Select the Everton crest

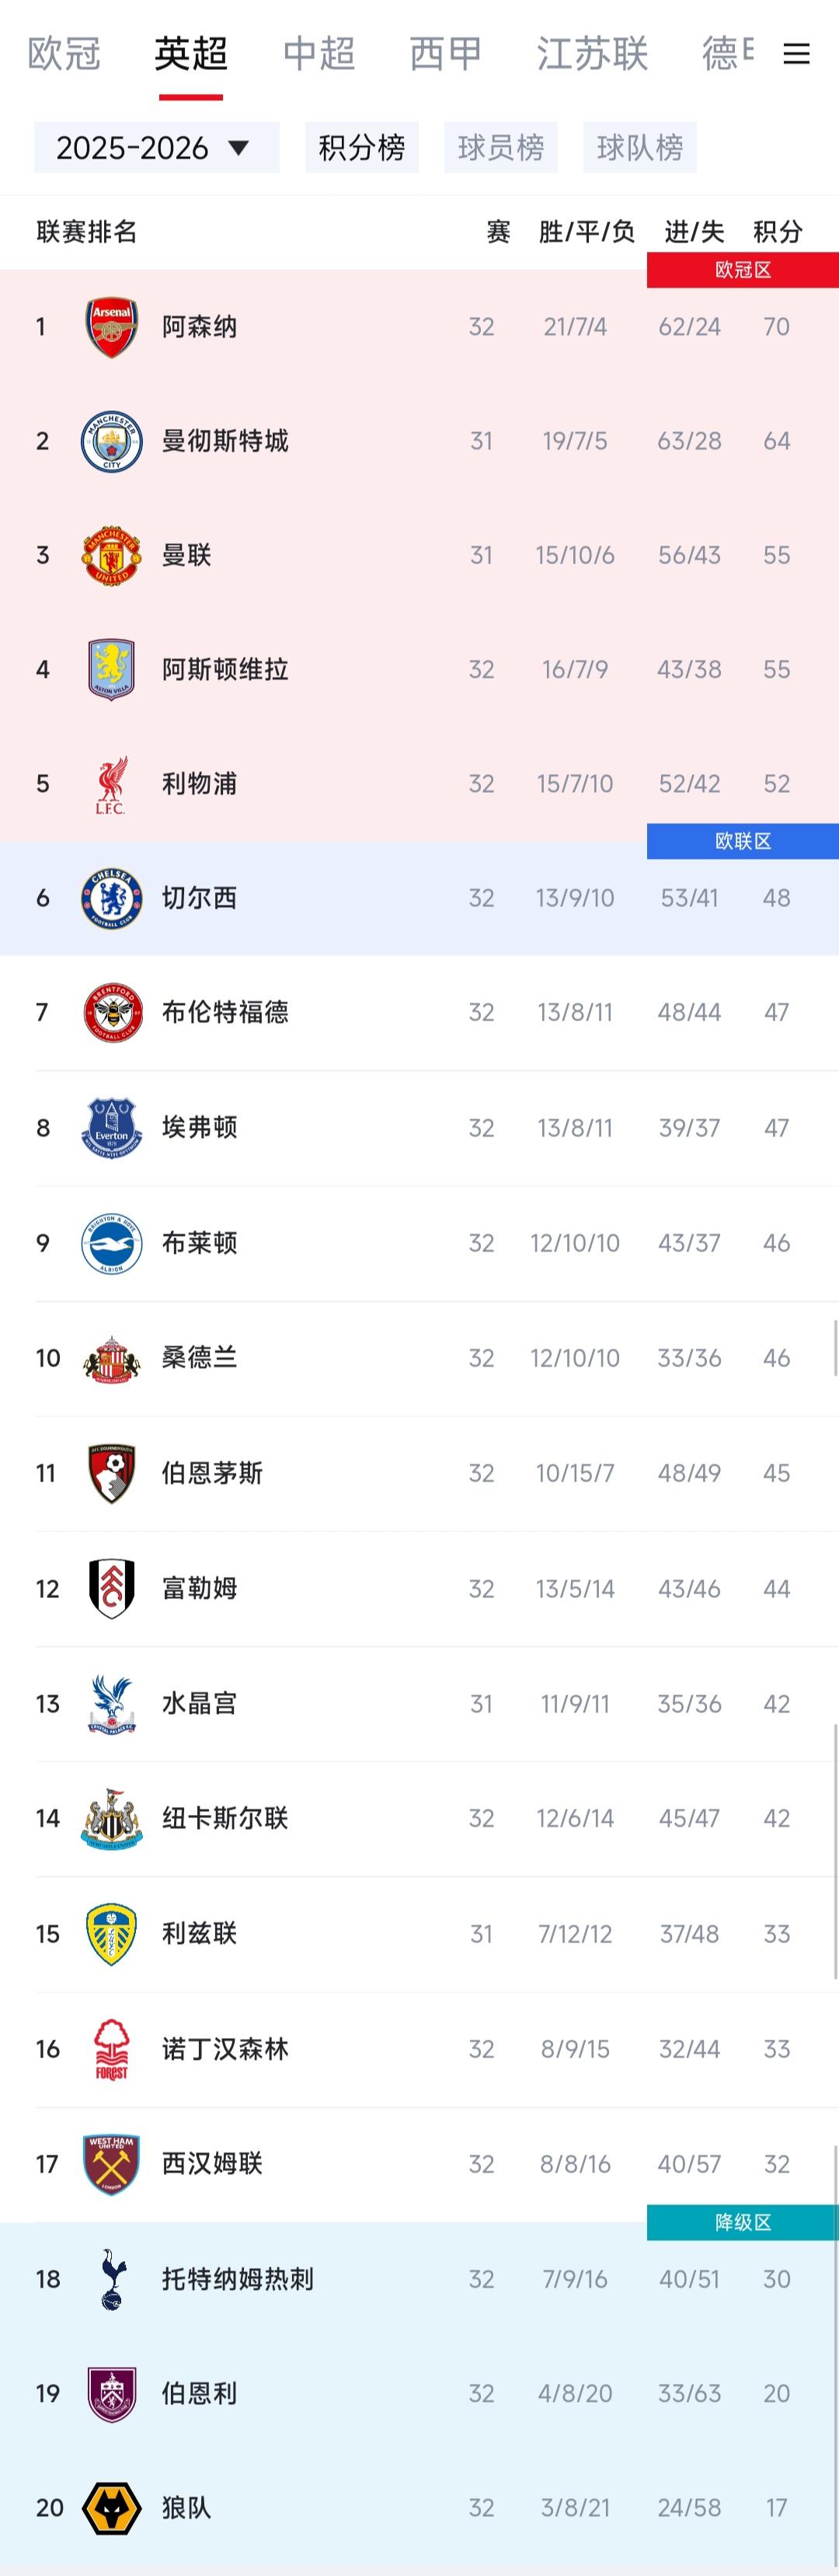tap(113, 1128)
